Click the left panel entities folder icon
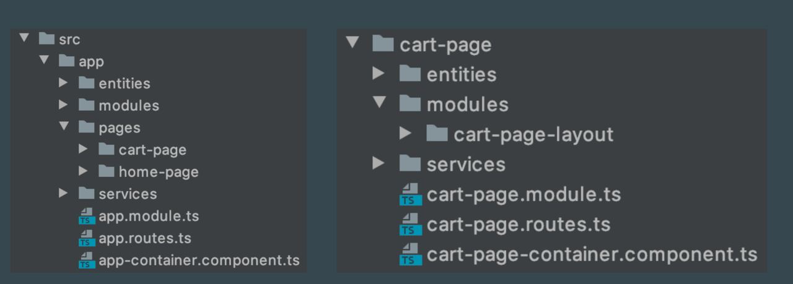The height and width of the screenshot is (284, 793). [x=87, y=83]
